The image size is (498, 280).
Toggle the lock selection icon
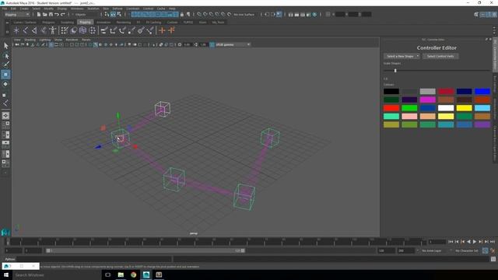182,14
